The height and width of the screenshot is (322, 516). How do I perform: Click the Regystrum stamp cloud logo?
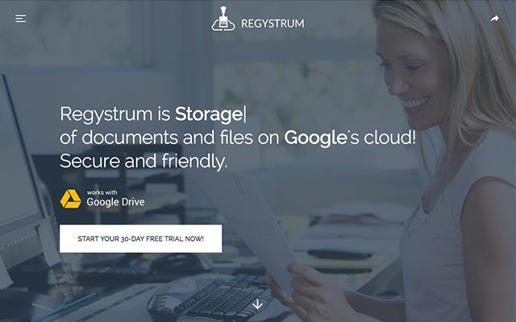click(x=223, y=19)
